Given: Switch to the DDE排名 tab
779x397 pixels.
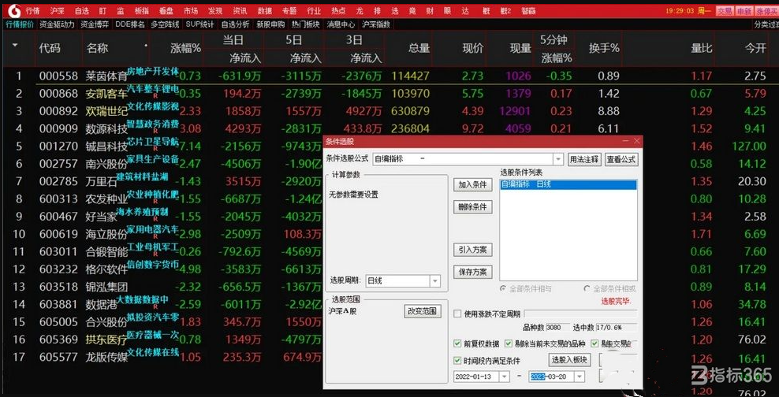Looking at the screenshot, I should (130, 24).
